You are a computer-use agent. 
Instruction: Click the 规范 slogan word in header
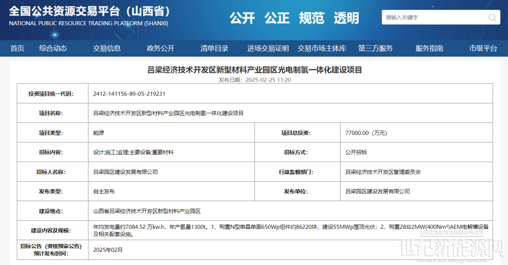pyautogui.click(x=312, y=18)
